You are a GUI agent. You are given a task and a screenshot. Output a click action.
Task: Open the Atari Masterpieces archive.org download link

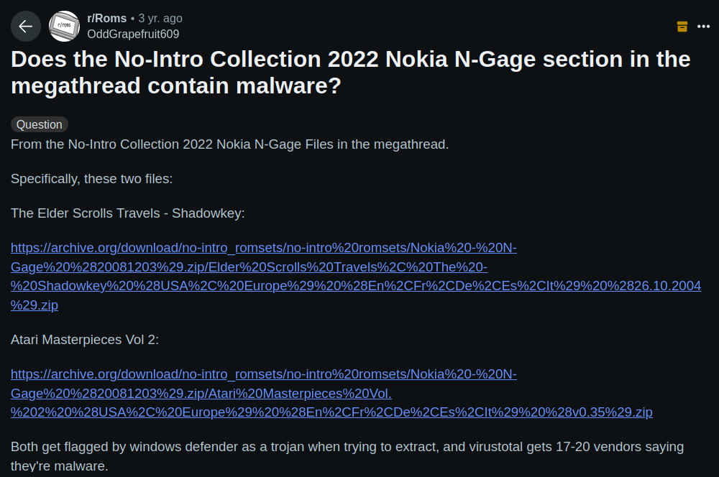[x=331, y=393]
